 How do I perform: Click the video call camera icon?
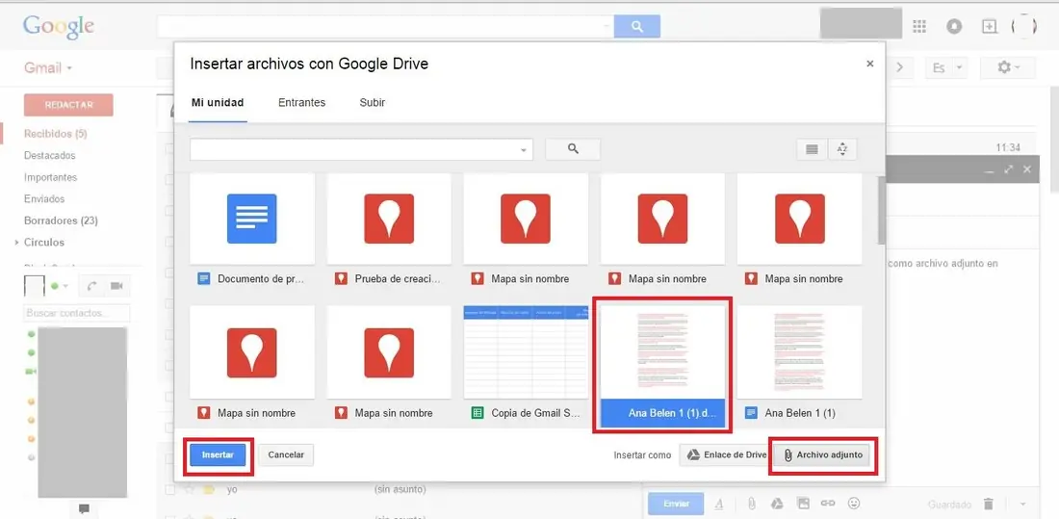[x=116, y=286]
